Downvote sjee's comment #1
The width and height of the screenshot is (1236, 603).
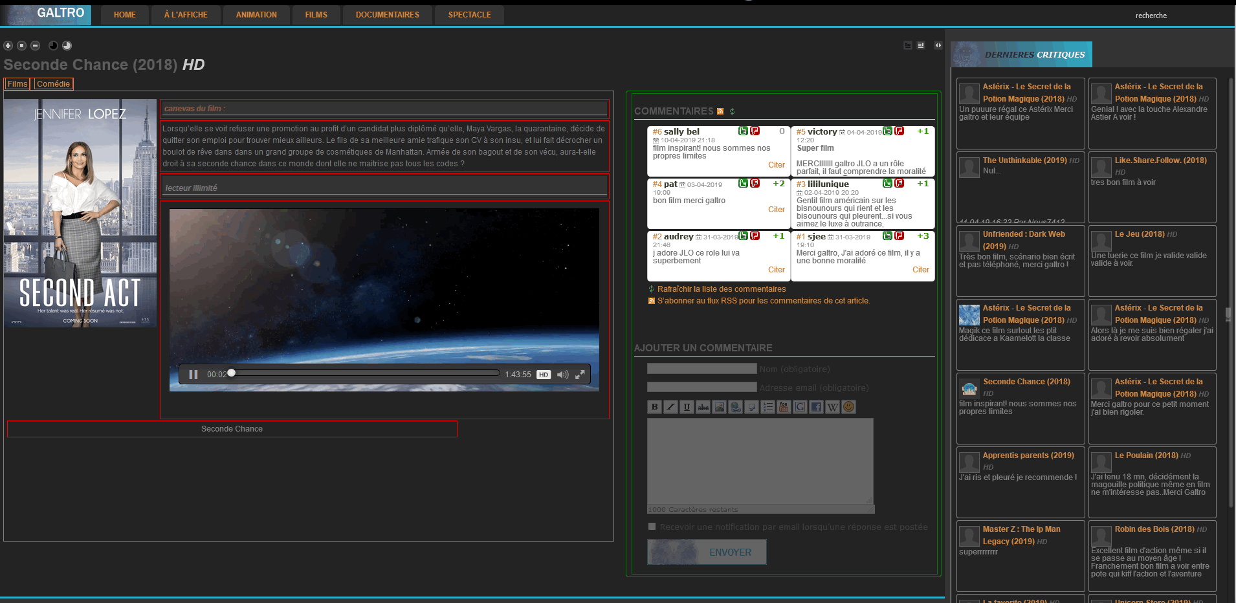[899, 236]
